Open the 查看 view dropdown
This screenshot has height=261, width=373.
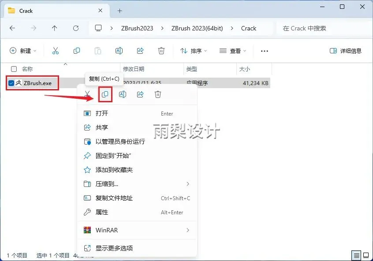point(232,51)
